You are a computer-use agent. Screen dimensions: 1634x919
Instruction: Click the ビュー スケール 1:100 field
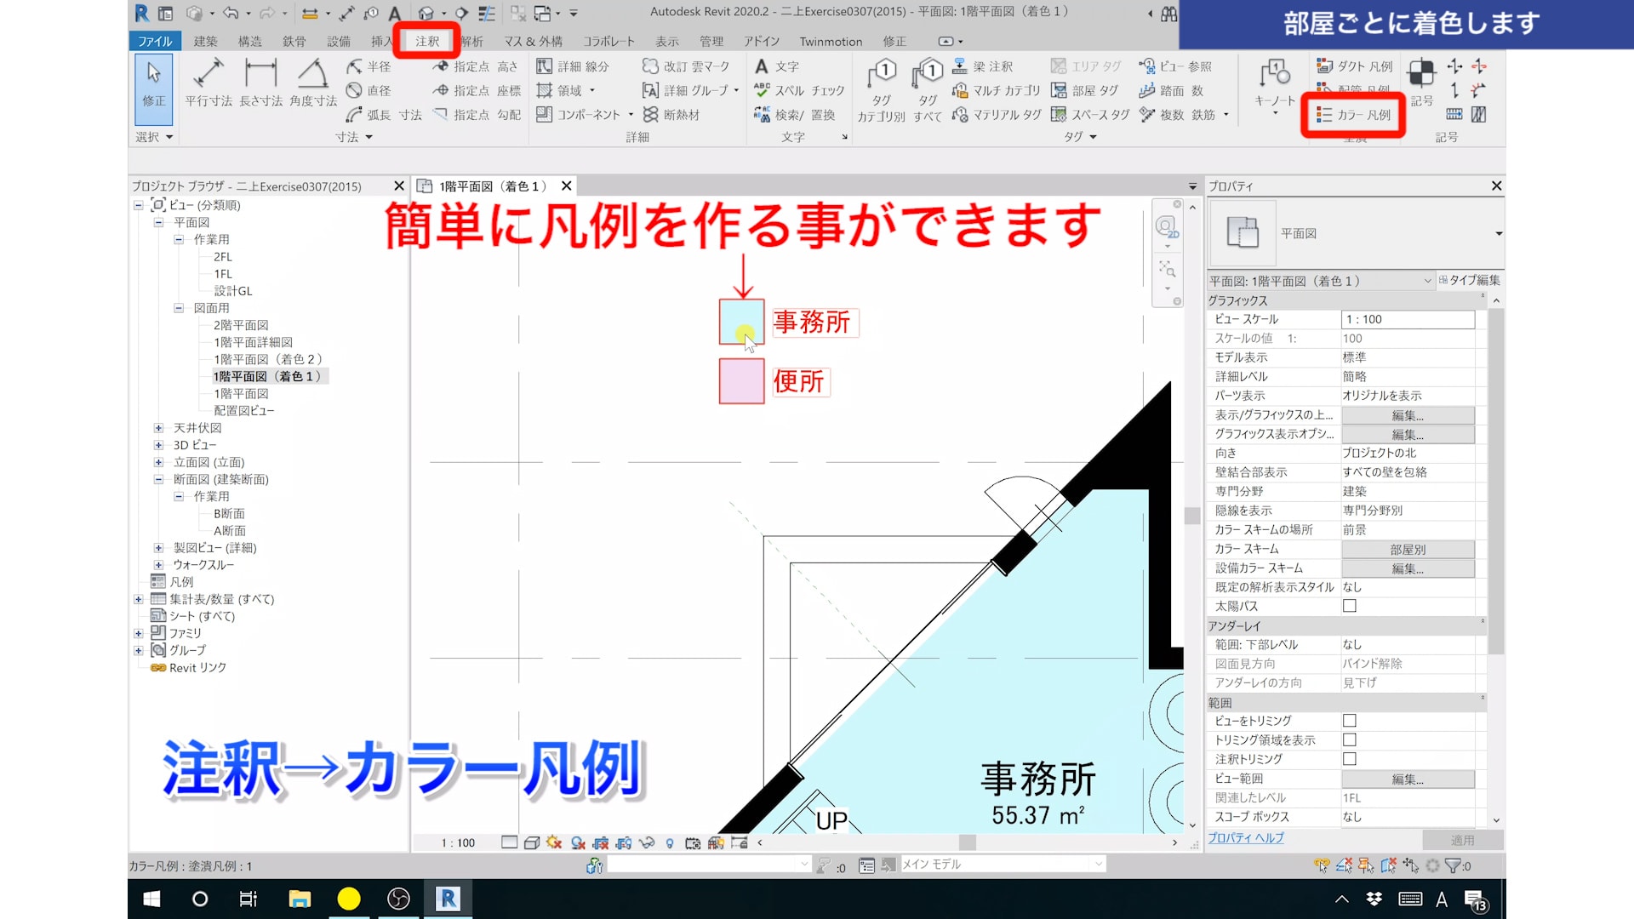[1408, 319]
